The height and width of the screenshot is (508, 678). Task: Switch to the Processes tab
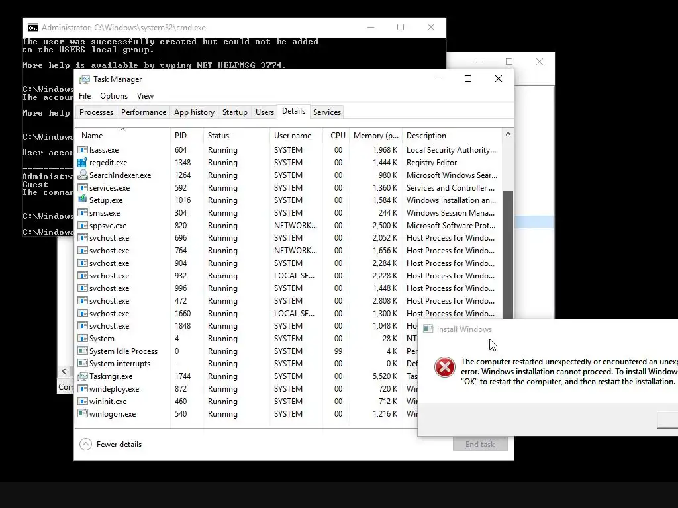(96, 112)
